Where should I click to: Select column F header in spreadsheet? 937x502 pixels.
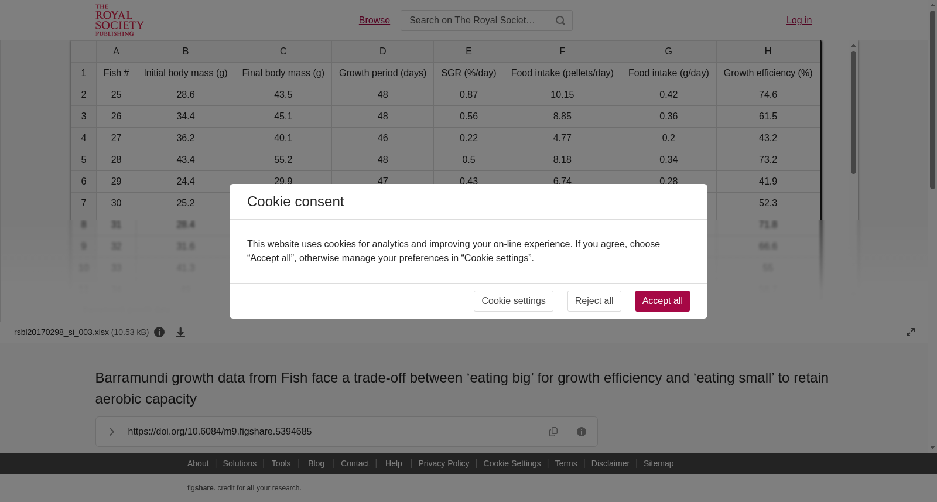point(562,52)
